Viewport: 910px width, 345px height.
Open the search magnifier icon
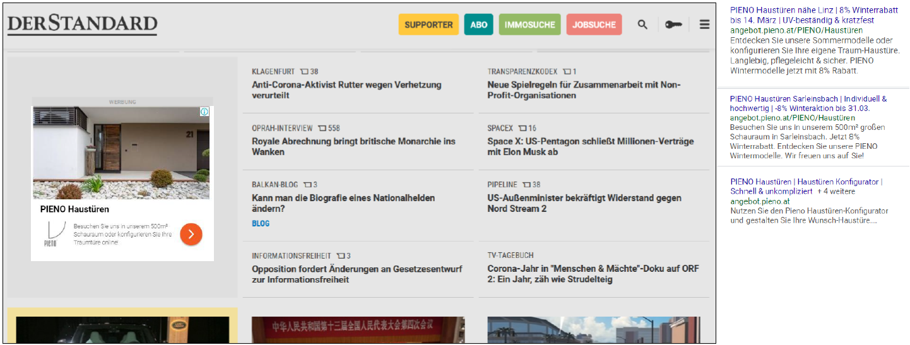pyautogui.click(x=642, y=25)
